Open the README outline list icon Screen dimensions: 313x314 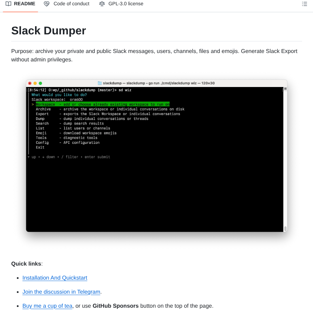click(x=304, y=4)
